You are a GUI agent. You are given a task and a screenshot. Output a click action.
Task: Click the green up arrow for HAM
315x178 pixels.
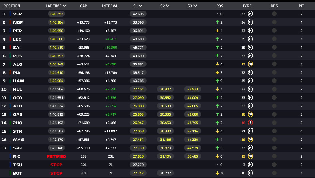(217, 81)
